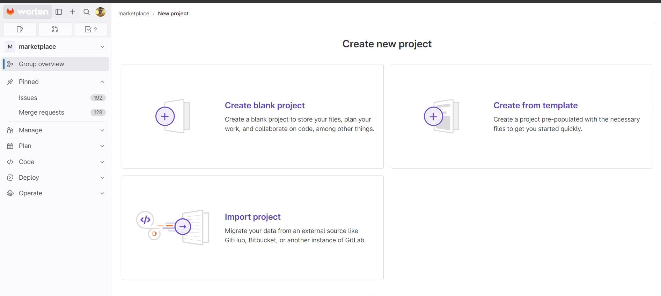Go to marketplace breadcrumb link
Image resolution: width=661 pixels, height=296 pixels.
(x=133, y=14)
